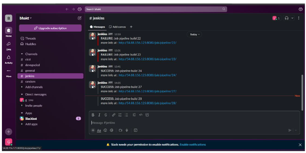Open the bhakt workspace dropdown menu
Viewport: 306px width, 153px height.
click(x=26, y=18)
